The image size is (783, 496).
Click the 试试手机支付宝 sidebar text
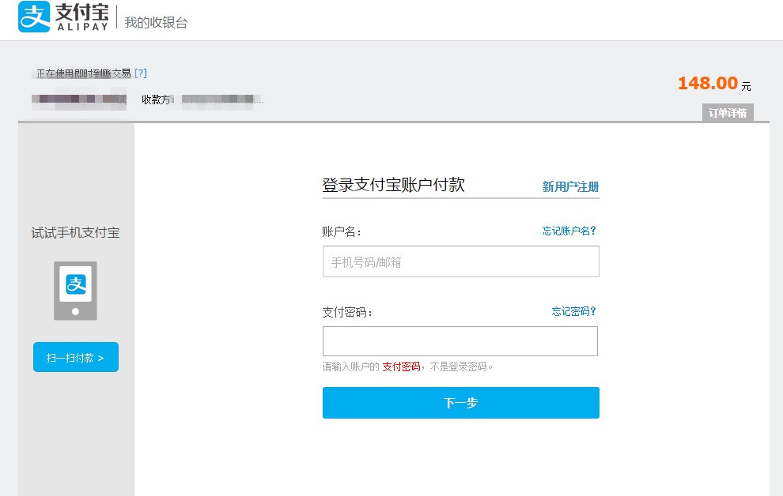pyautogui.click(x=75, y=233)
